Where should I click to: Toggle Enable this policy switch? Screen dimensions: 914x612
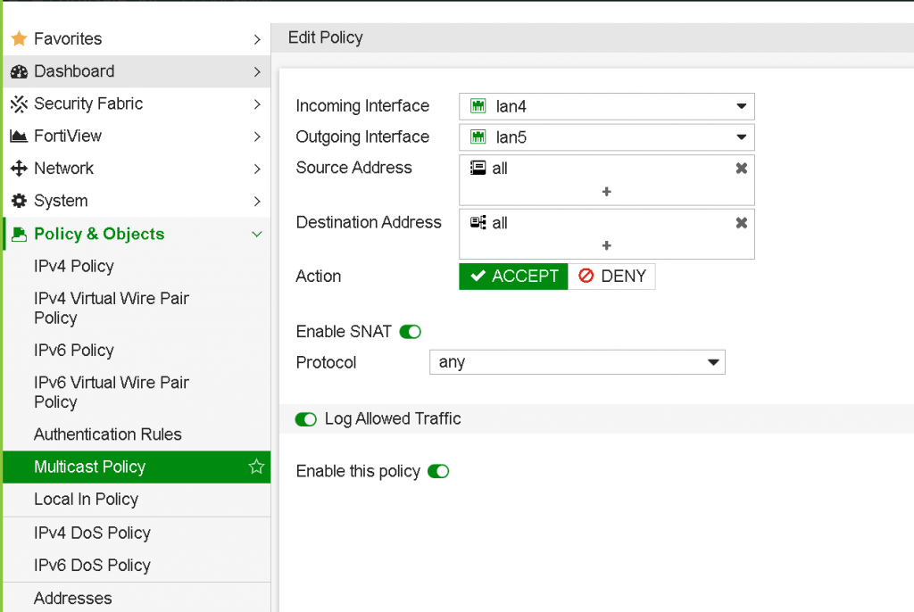tap(437, 471)
